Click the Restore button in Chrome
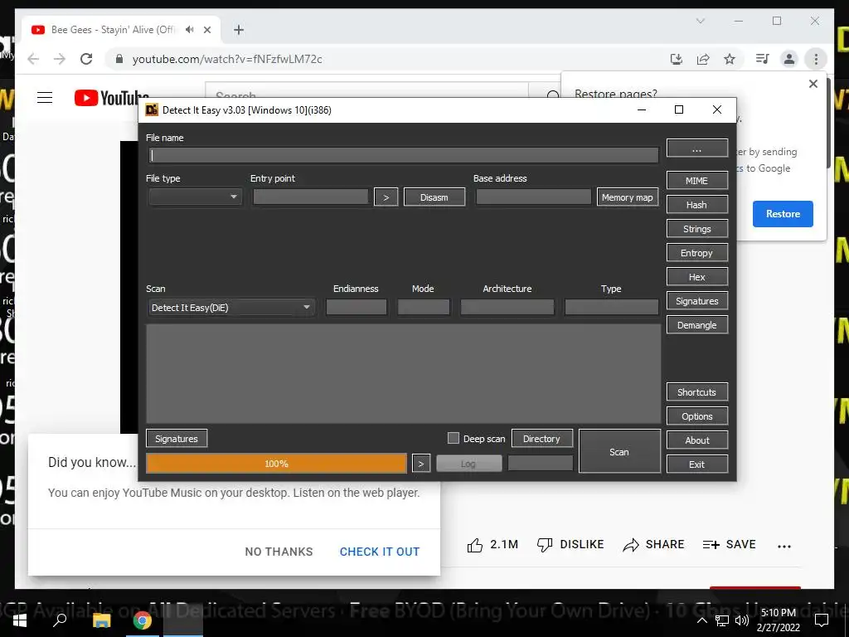 [x=783, y=214]
